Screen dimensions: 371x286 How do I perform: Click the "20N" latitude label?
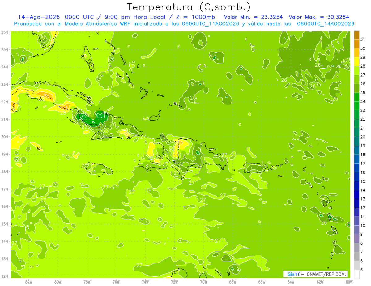5,137
